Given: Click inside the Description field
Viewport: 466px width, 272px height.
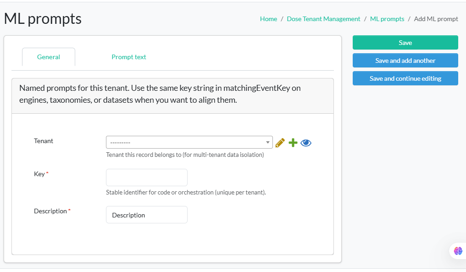Looking at the screenshot, I should (146, 214).
